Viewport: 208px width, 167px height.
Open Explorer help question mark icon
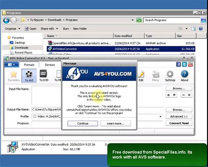pyautogui.click(x=201, y=29)
